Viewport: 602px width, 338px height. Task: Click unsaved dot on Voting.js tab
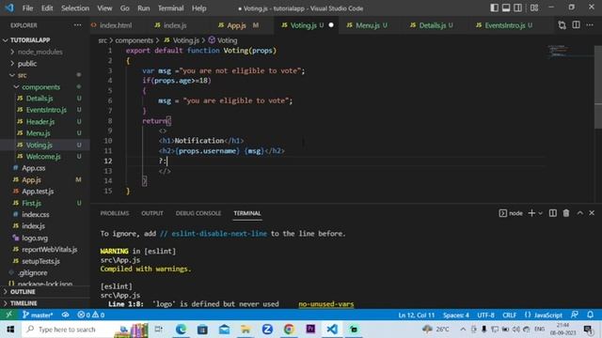point(331,25)
